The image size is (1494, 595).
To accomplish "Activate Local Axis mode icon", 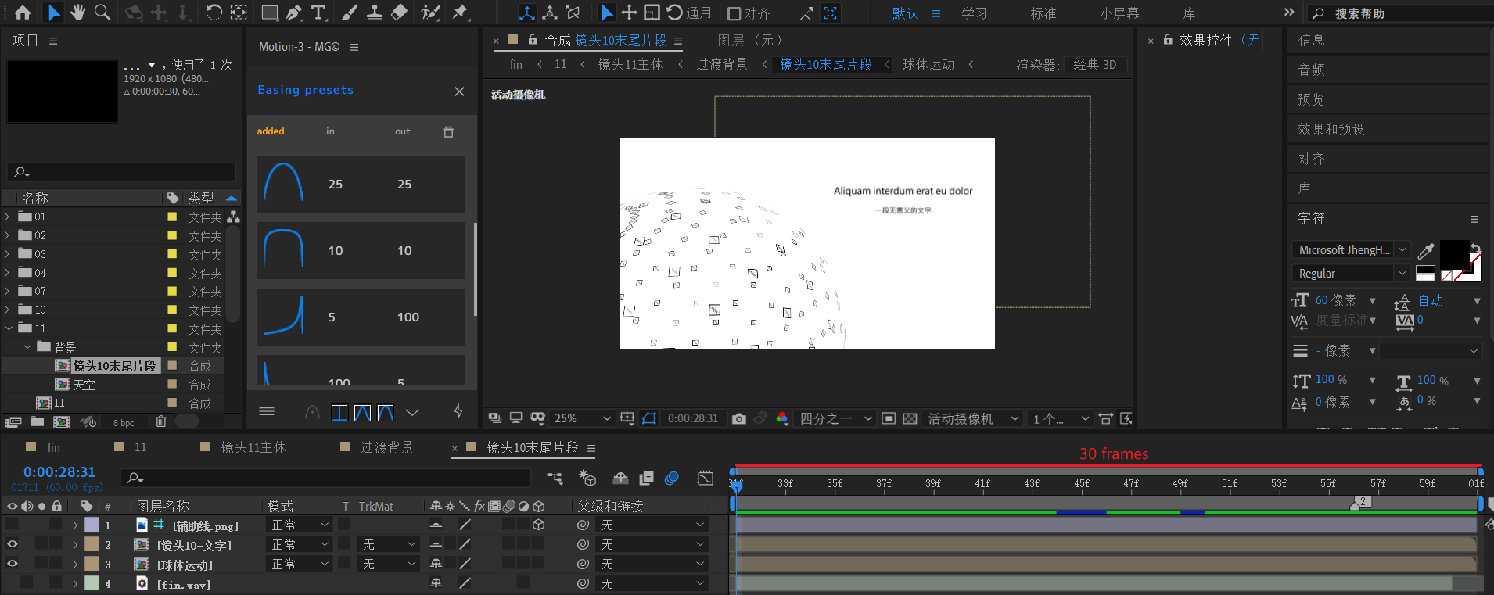I will pos(527,13).
